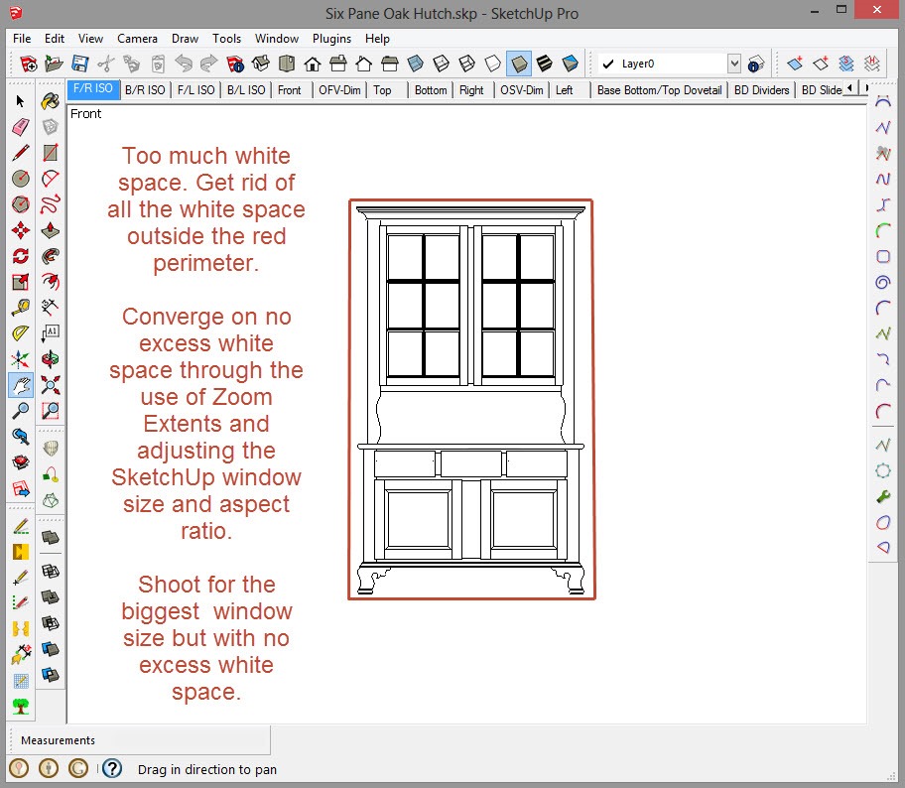This screenshot has height=788, width=905.
Task: Toggle Shaded With Textures style
Action: pos(545,65)
